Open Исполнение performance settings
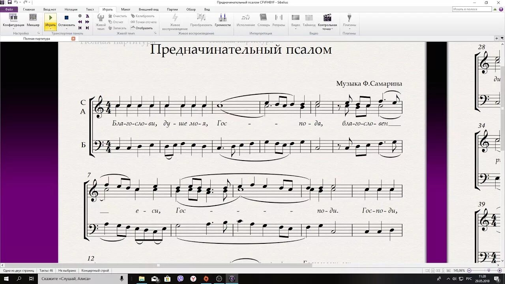Screen dimensions: 505x284 [x=246, y=20]
